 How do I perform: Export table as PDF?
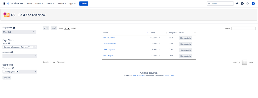[x=54, y=28]
